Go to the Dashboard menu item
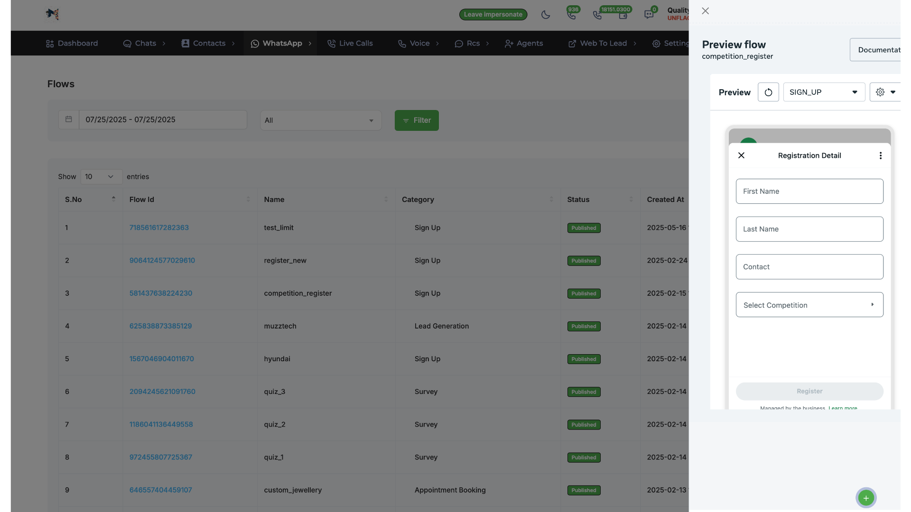This screenshot has height=512, width=911. tap(72, 43)
